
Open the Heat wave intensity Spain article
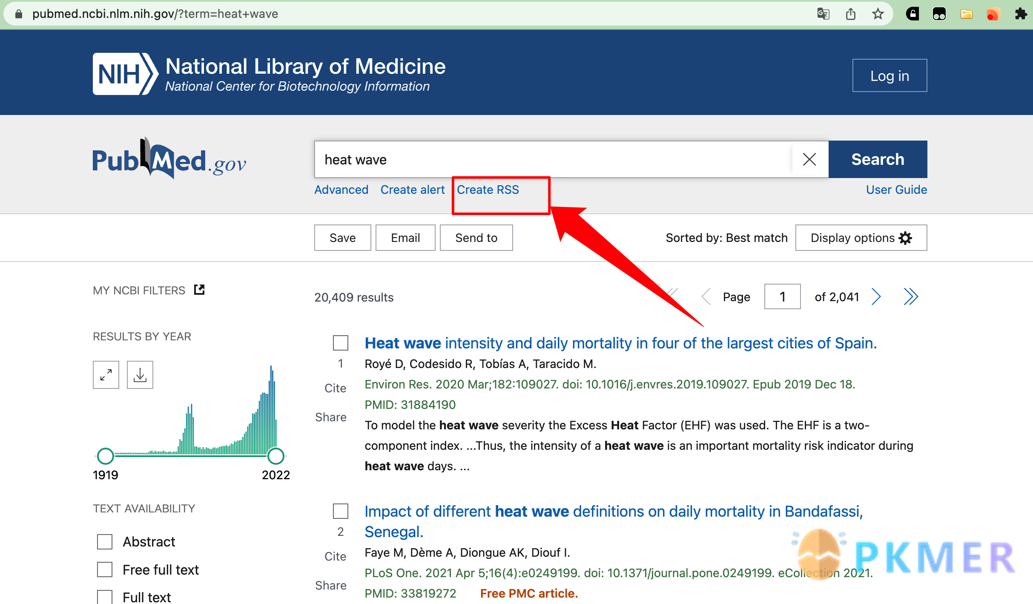pyautogui.click(x=620, y=343)
